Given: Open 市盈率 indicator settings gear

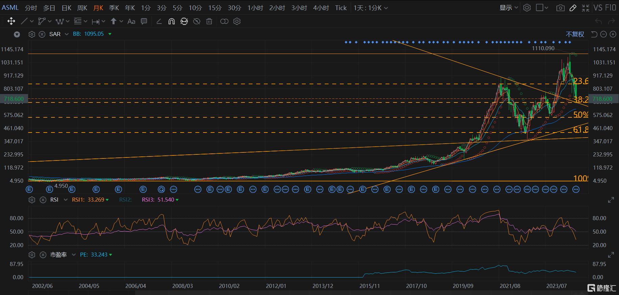Looking at the screenshot, I should 32,255.
